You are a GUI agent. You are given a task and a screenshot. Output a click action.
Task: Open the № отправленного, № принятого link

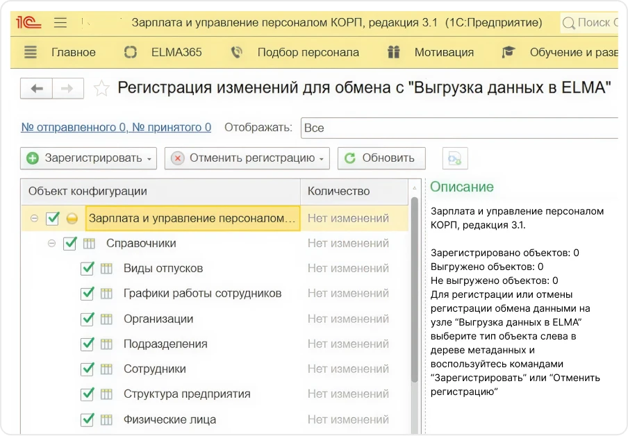point(116,128)
